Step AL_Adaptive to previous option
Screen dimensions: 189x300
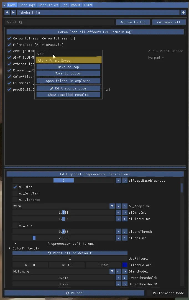(x=118, y=206)
